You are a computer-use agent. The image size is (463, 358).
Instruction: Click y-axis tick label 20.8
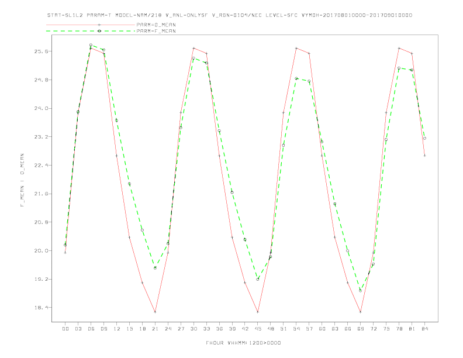(40, 222)
